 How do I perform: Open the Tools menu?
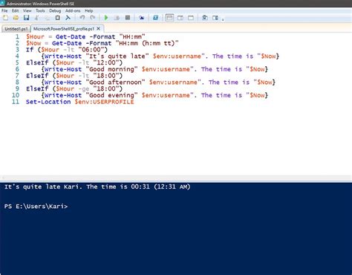tap(40, 10)
